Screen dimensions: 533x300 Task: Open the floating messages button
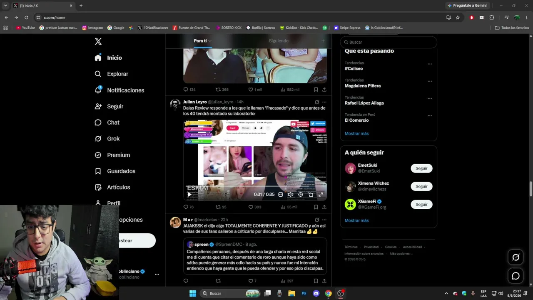pyautogui.click(x=516, y=276)
